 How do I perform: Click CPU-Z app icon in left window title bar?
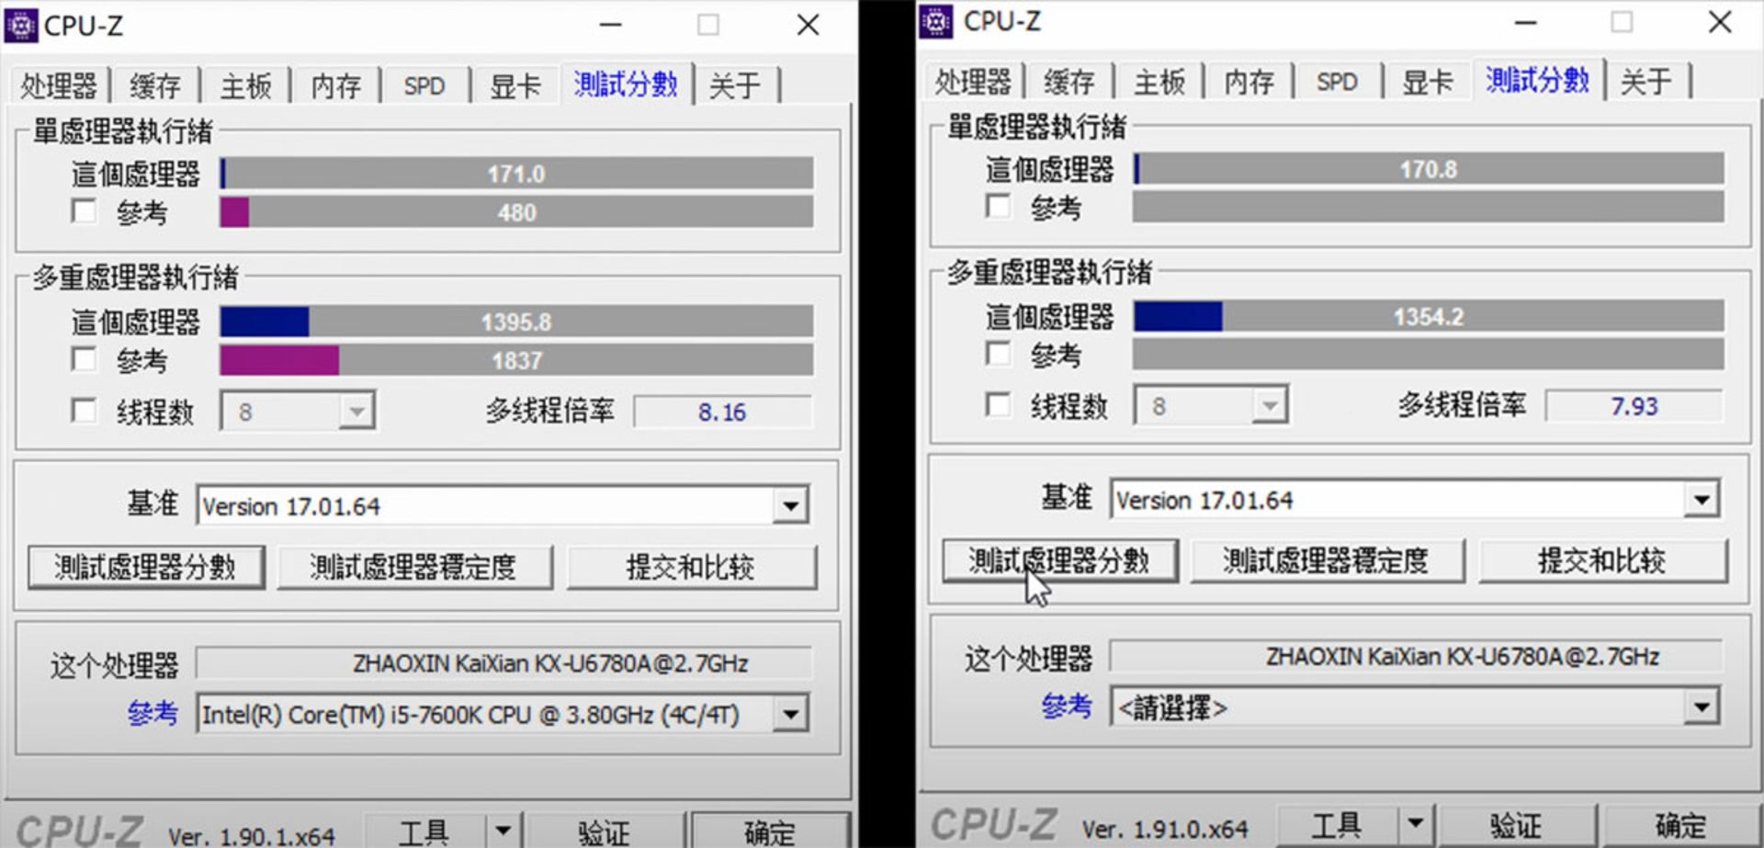[21, 25]
